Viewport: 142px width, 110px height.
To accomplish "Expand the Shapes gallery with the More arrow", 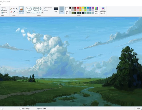I will click(x=43, y=12).
